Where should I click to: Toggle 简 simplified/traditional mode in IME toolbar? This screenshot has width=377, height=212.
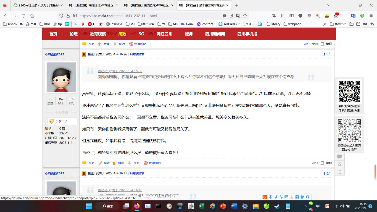pos(297,197)
